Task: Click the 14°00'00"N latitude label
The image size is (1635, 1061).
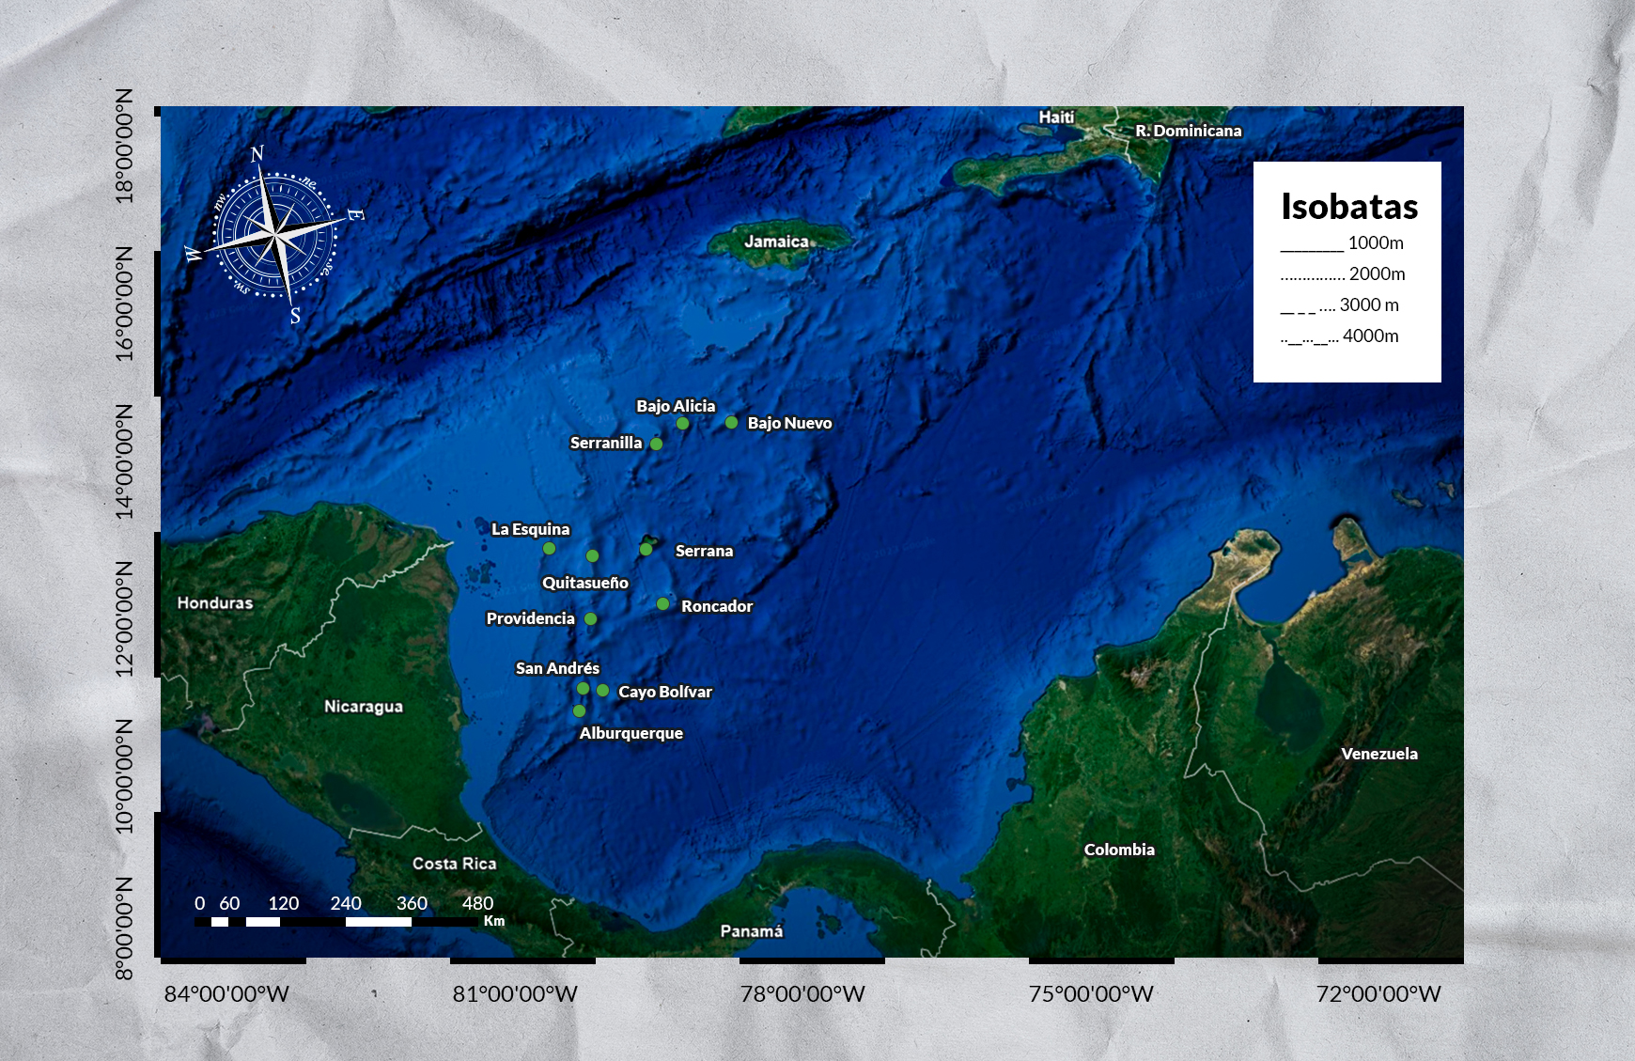Action: (x=124, y=462)
